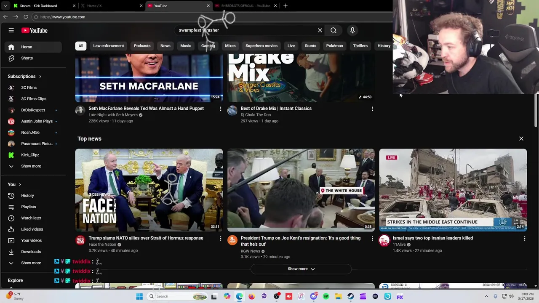Expand Subscriptions section arrow
This screenshot has width=539, height=303.
point(40,77)
